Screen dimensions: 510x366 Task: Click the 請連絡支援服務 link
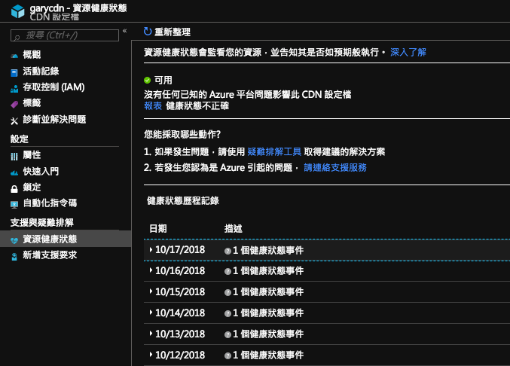tap(335, 168)
